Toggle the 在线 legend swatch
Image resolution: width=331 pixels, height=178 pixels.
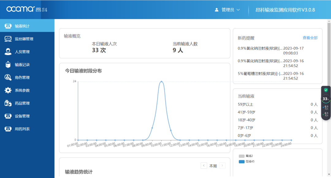[x=242, y=161]
